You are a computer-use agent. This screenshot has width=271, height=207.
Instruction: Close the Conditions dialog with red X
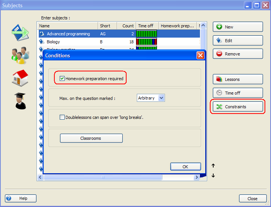point(200,55)
